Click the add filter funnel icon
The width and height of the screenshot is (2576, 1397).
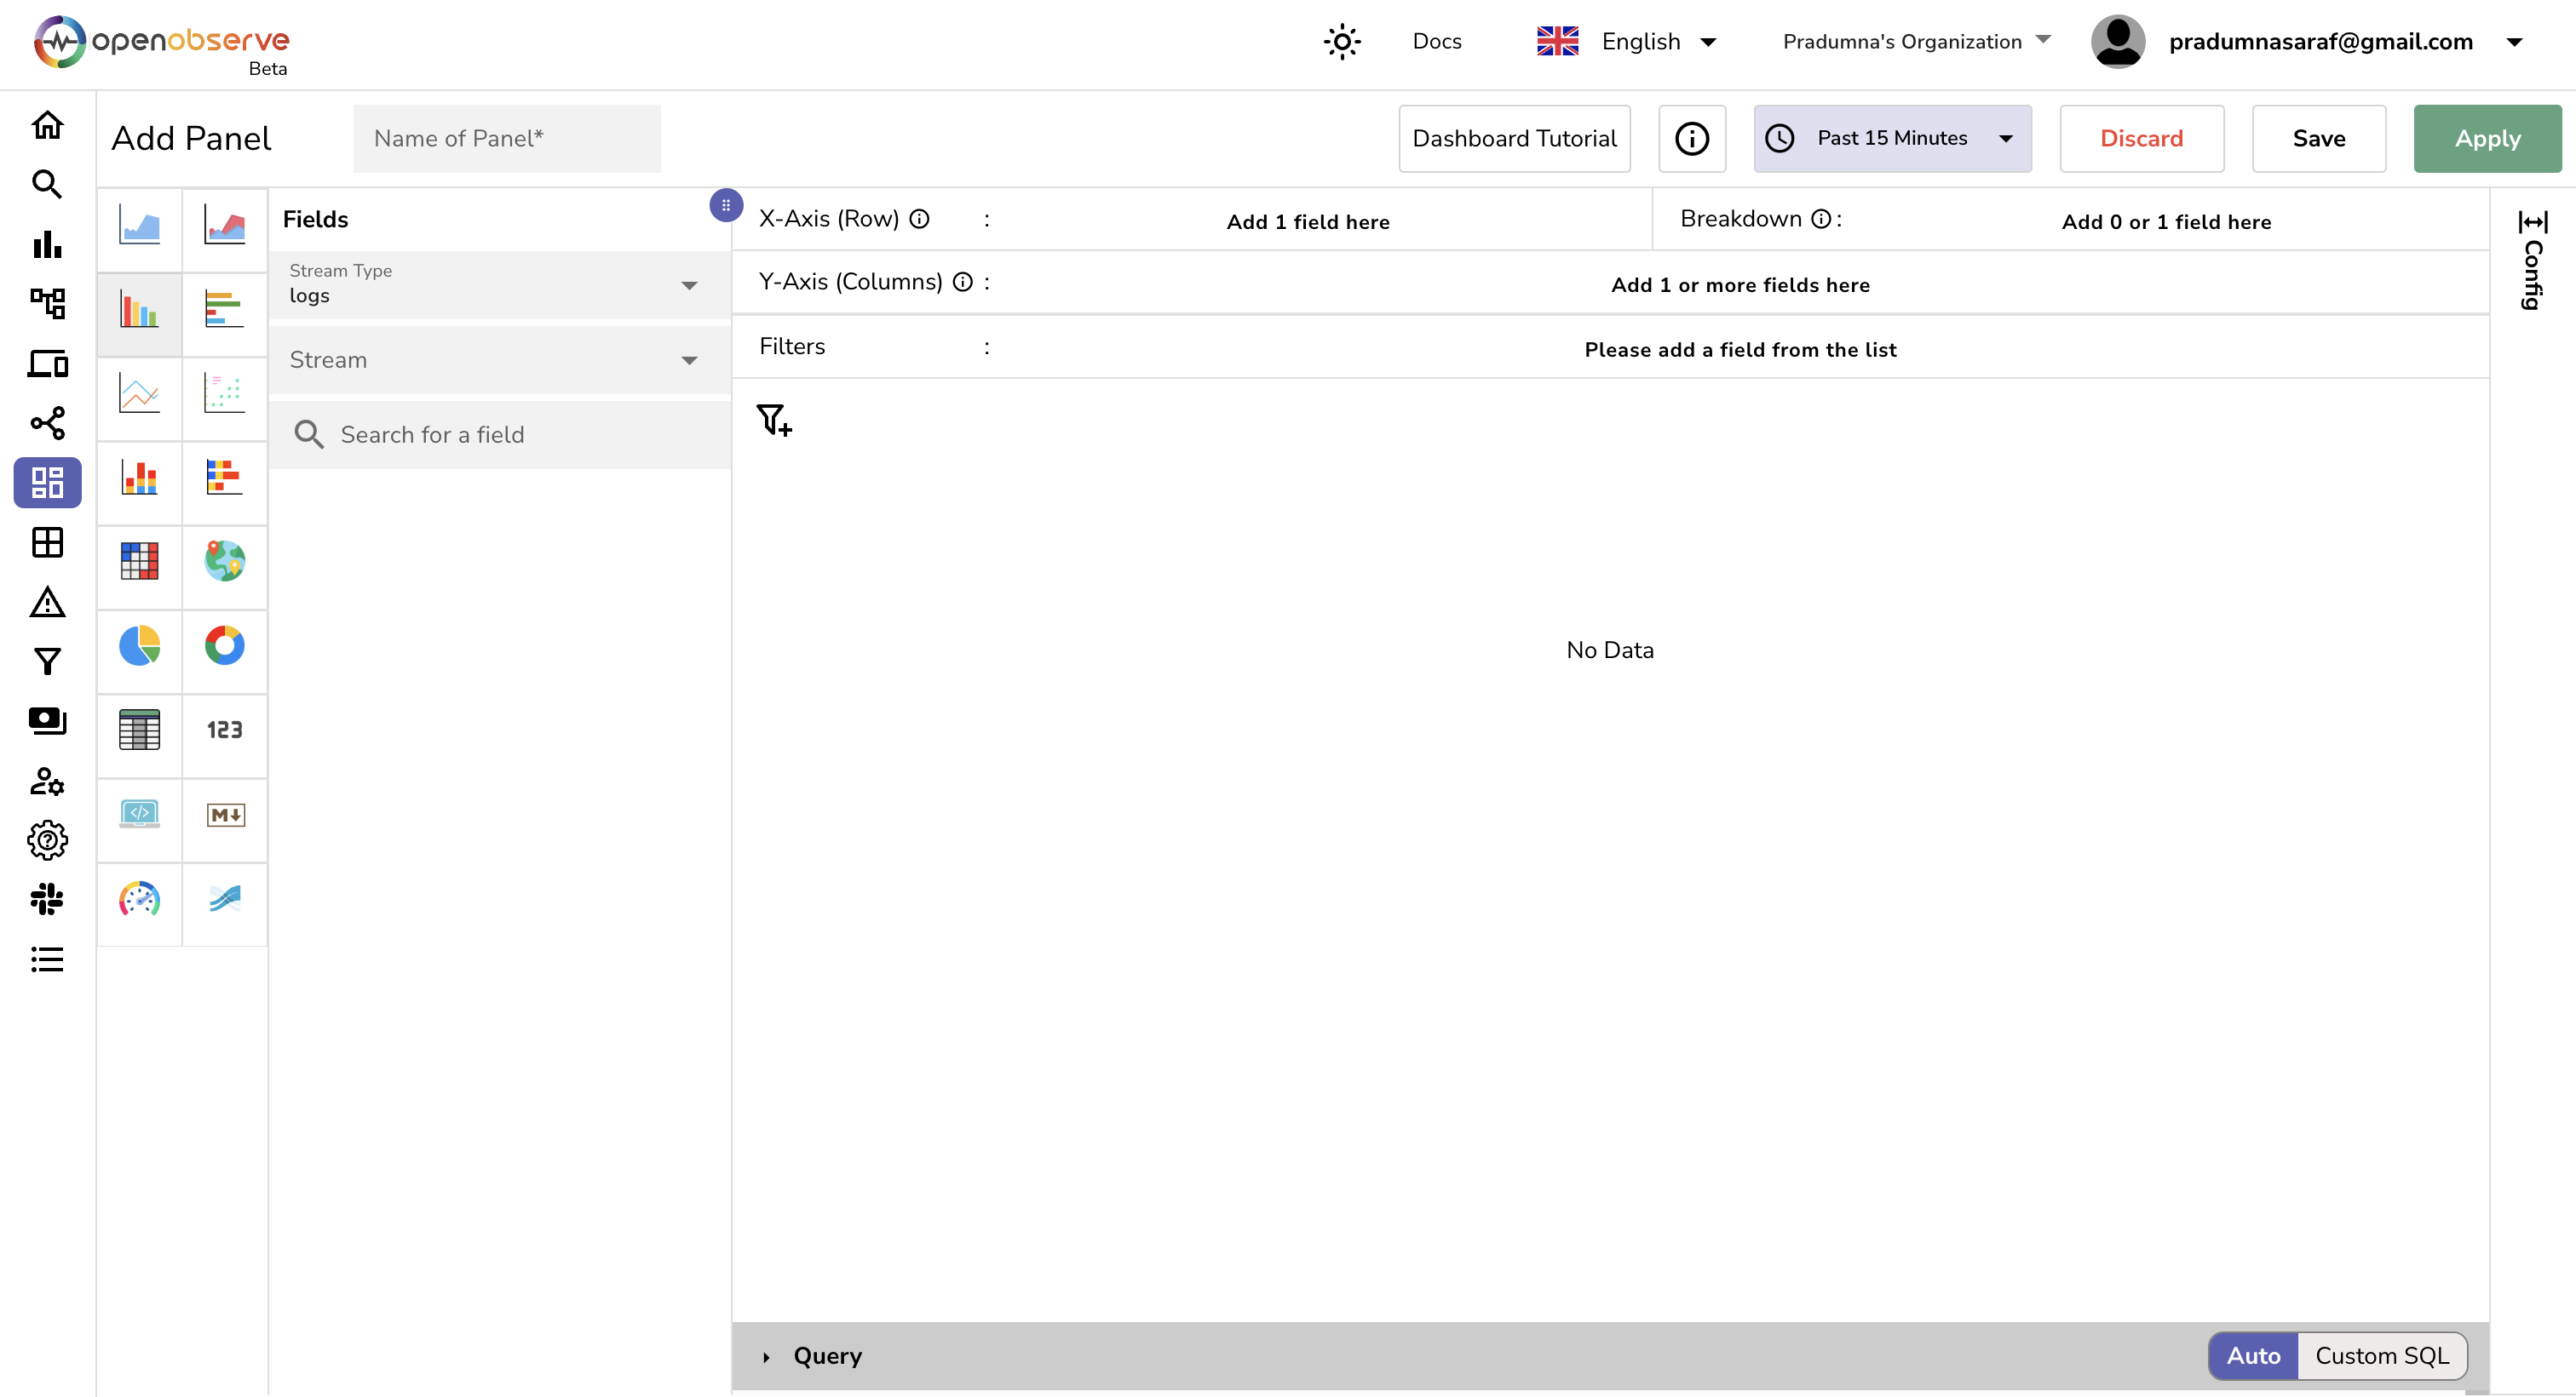[x=773, y=420]
